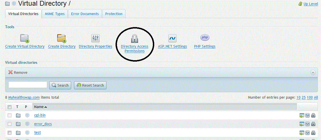Screen dimensions: 321x140
Task: Open Directory Properties via its sliders icon
Action: [95, 38]
